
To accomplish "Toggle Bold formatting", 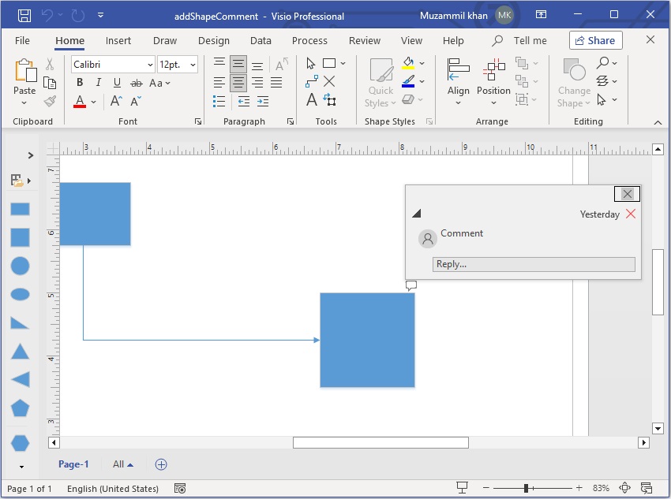I will [x=80, y=83].
